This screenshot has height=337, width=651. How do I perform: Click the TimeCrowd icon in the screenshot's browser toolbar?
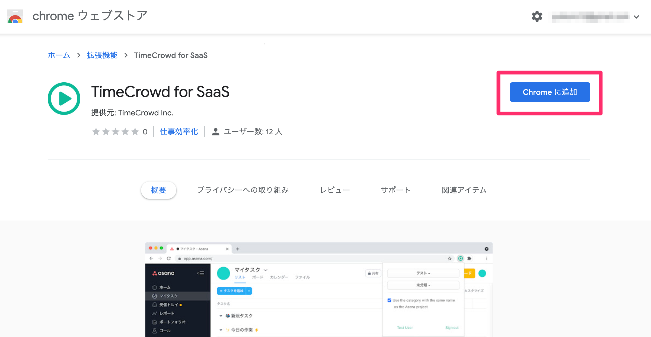460,258
